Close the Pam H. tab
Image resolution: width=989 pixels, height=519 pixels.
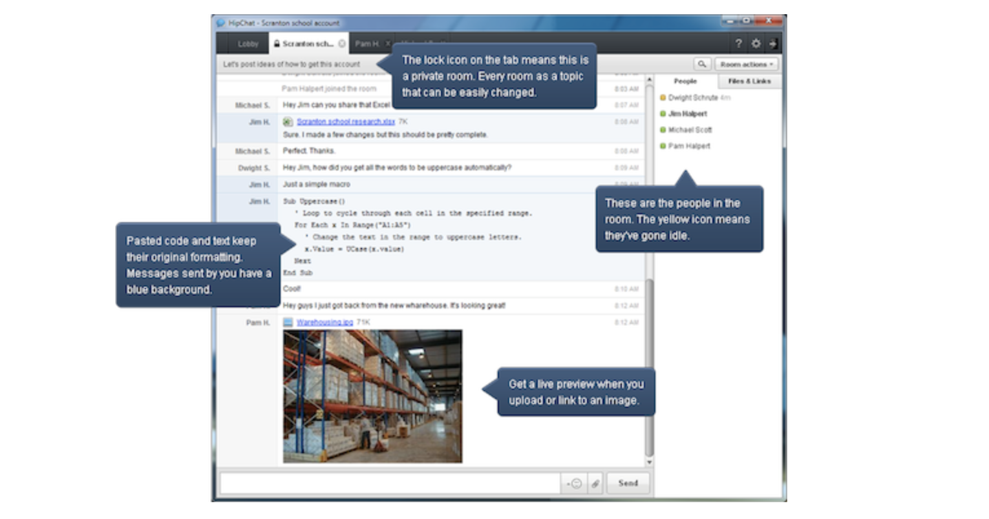point(388,44)
